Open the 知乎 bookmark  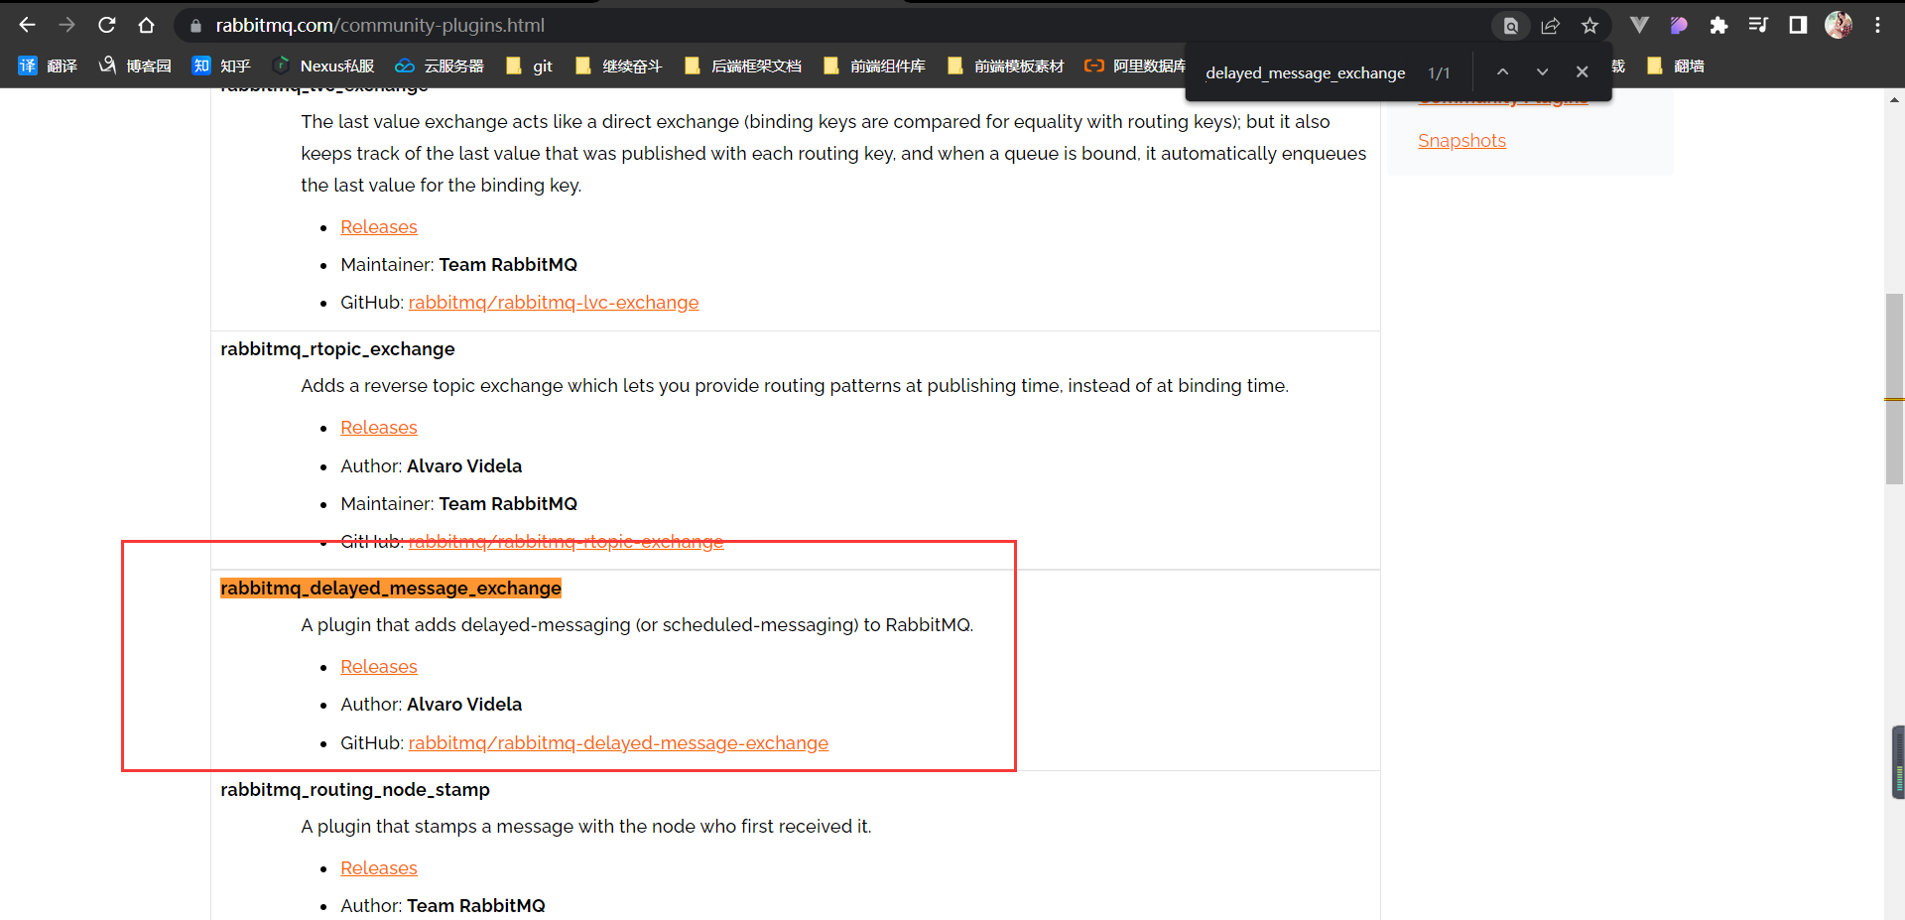[x=221, y=66]
